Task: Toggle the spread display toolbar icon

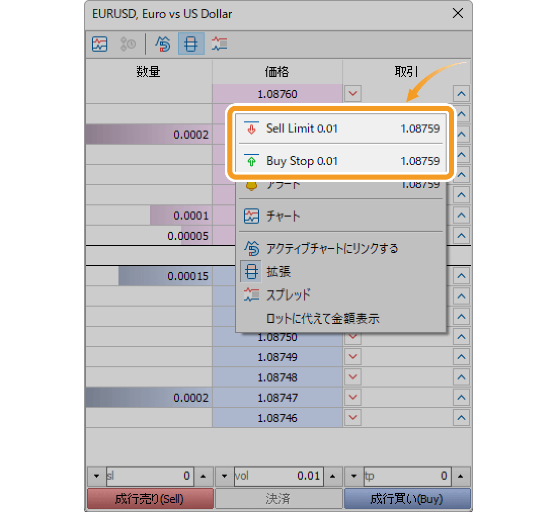Action: coord(219,44)
